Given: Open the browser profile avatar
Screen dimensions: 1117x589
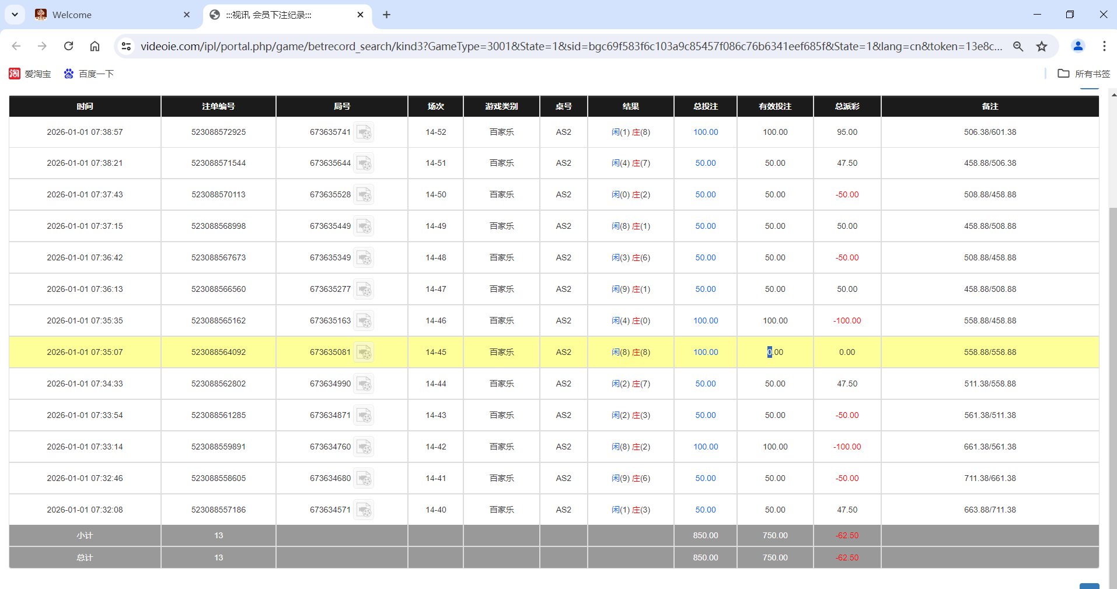Looking at the screenshot, I should coord(1078,46).
